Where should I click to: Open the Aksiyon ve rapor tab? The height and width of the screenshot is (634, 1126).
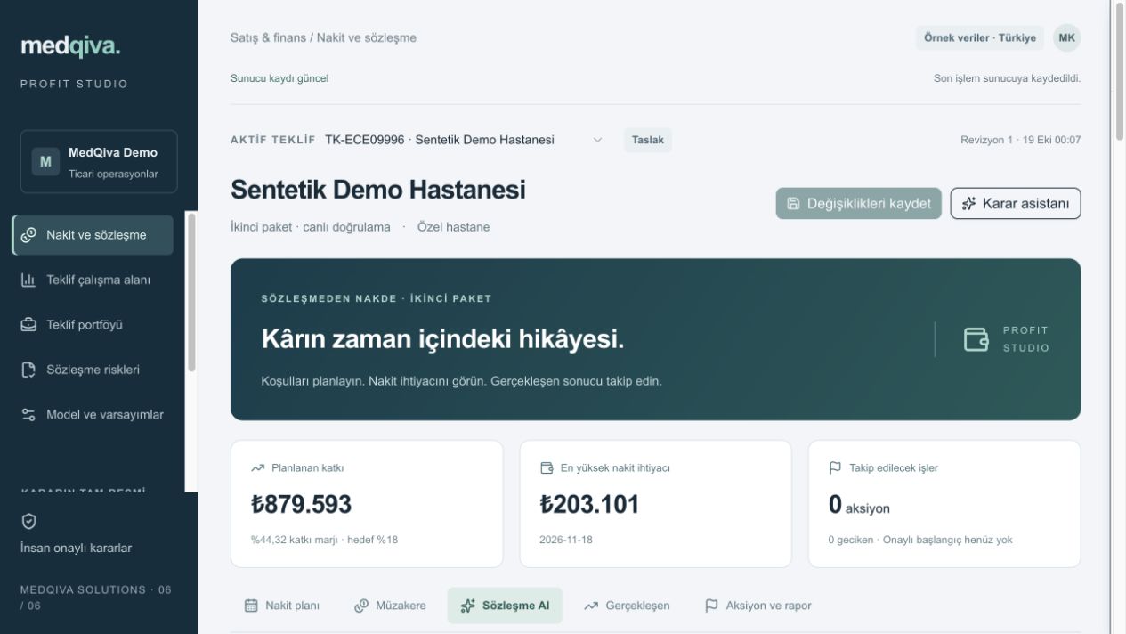click(757, 606)
